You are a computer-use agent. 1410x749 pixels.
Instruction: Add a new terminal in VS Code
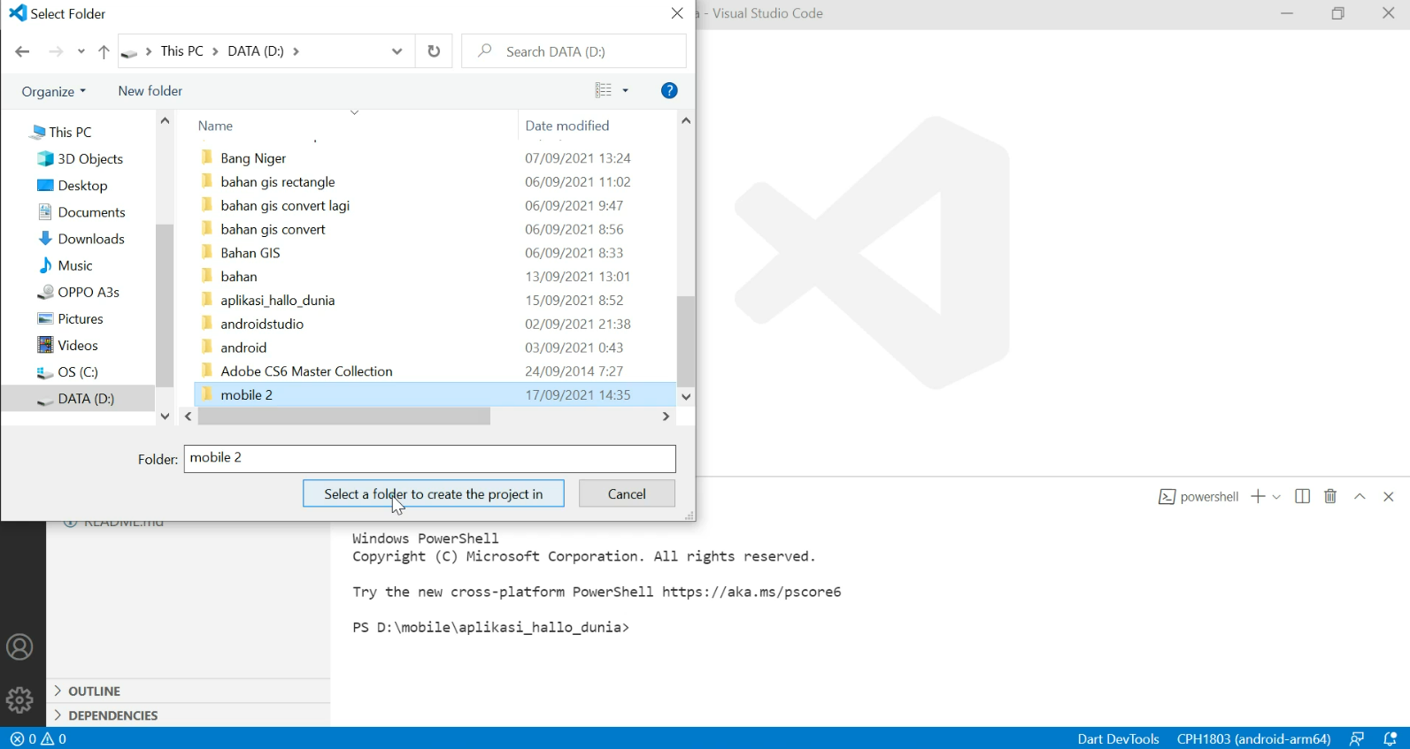click(x=1258, y=497)
